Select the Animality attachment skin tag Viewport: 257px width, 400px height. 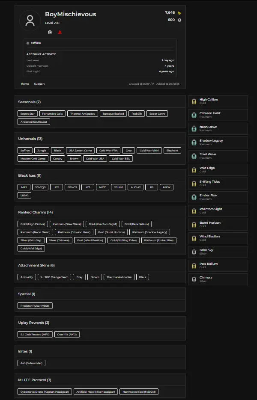click(27, 277)
